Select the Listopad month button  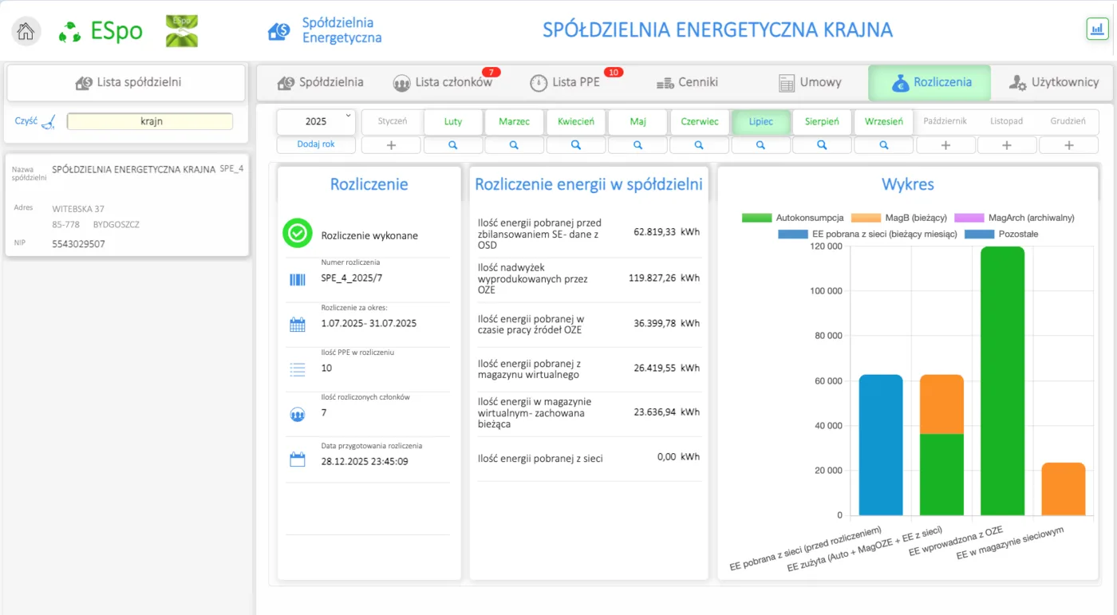pos(1007,122)
